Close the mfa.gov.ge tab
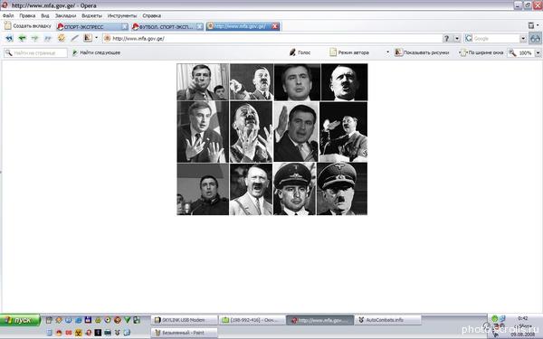Viewport: 543px width, 339px height. 275,26
